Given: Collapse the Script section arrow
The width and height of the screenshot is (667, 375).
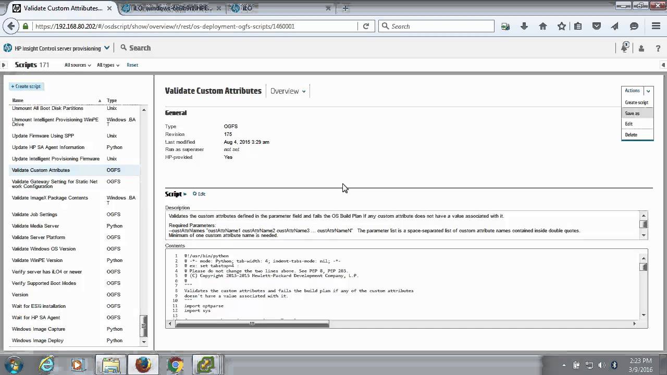Looking at the screenshot, I should coord(184,194).
